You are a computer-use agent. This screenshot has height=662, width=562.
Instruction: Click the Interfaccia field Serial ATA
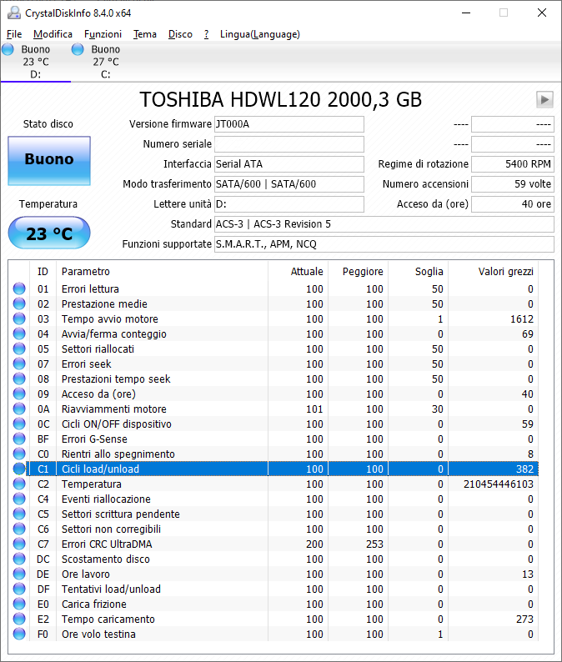click(x=289, y=163)
